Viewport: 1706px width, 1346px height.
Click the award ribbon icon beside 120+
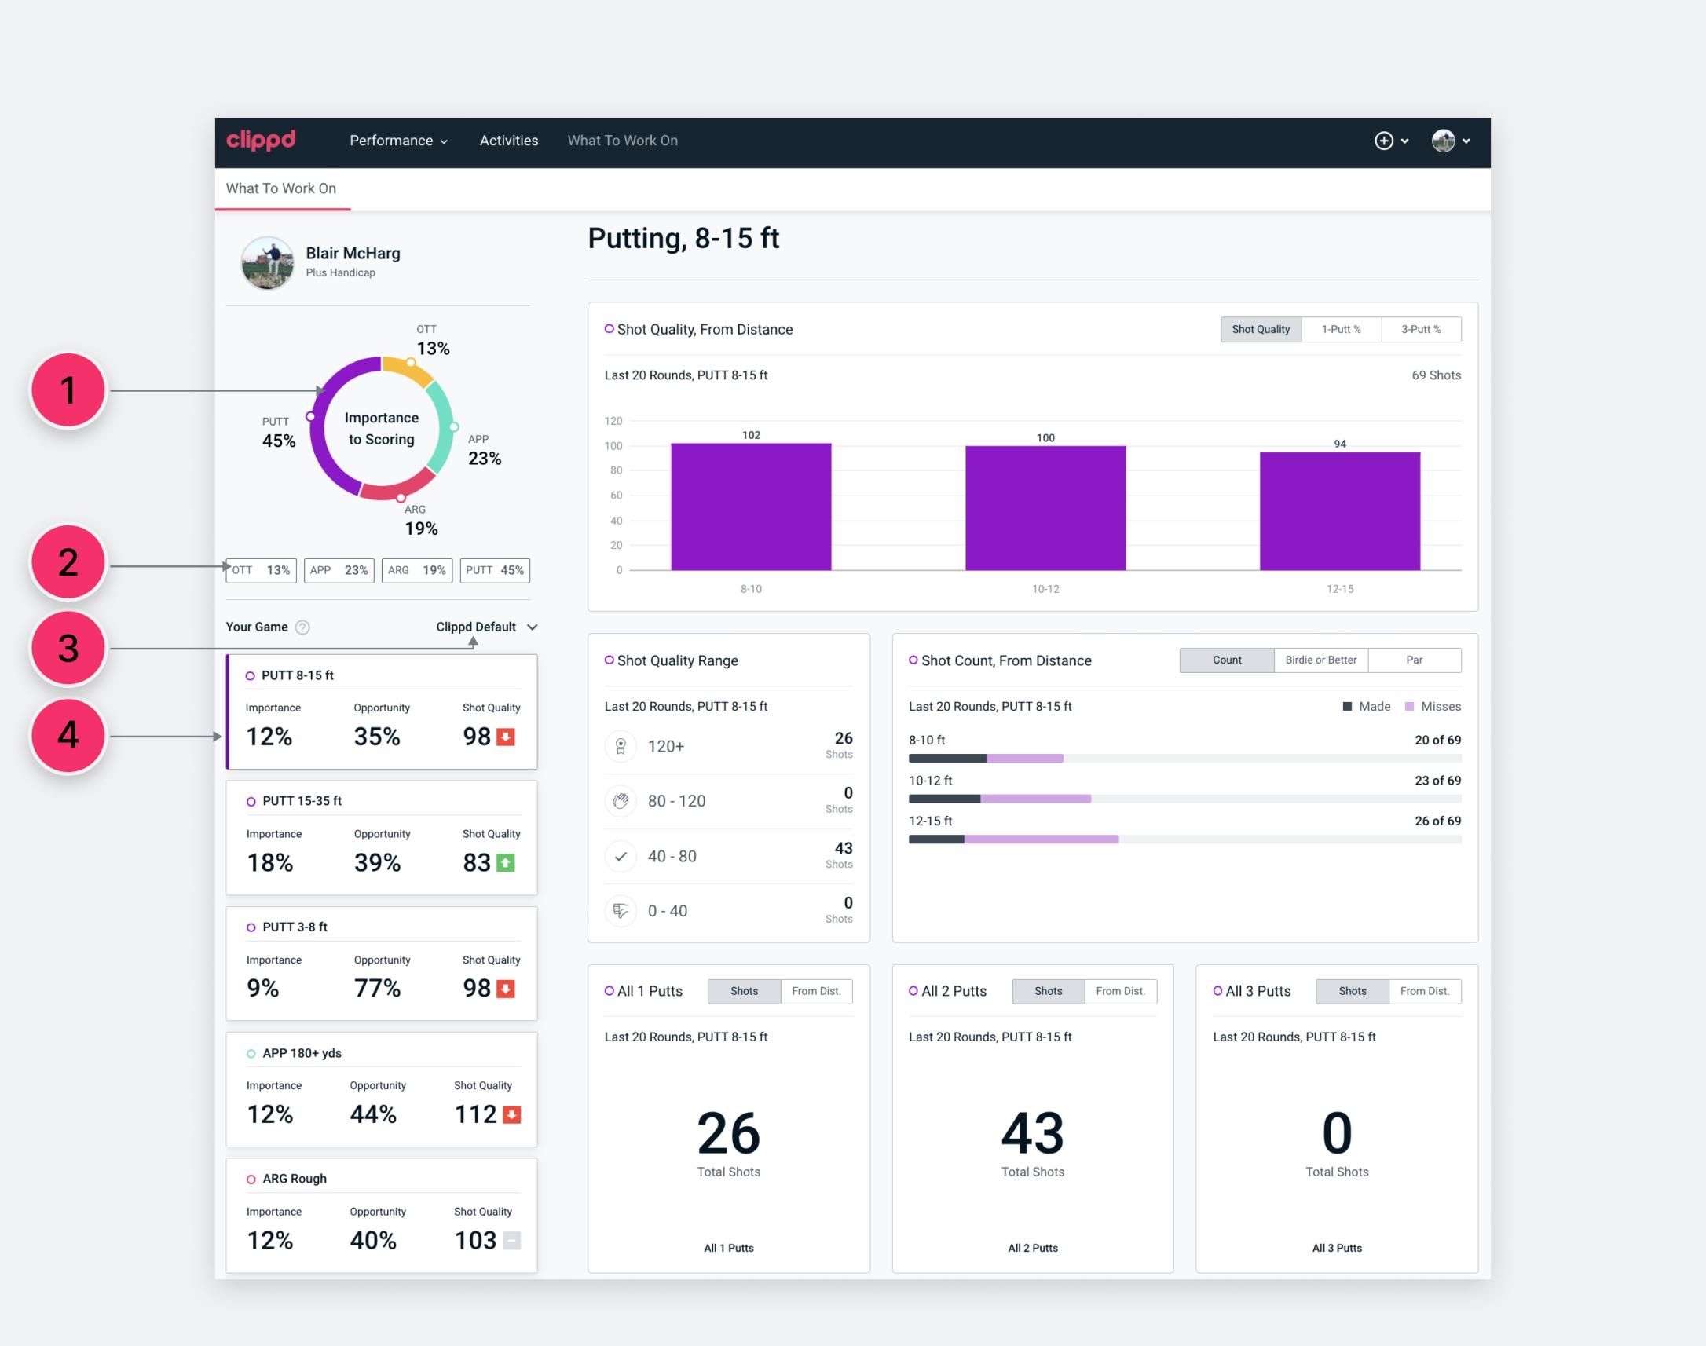(x=621, y=745)
